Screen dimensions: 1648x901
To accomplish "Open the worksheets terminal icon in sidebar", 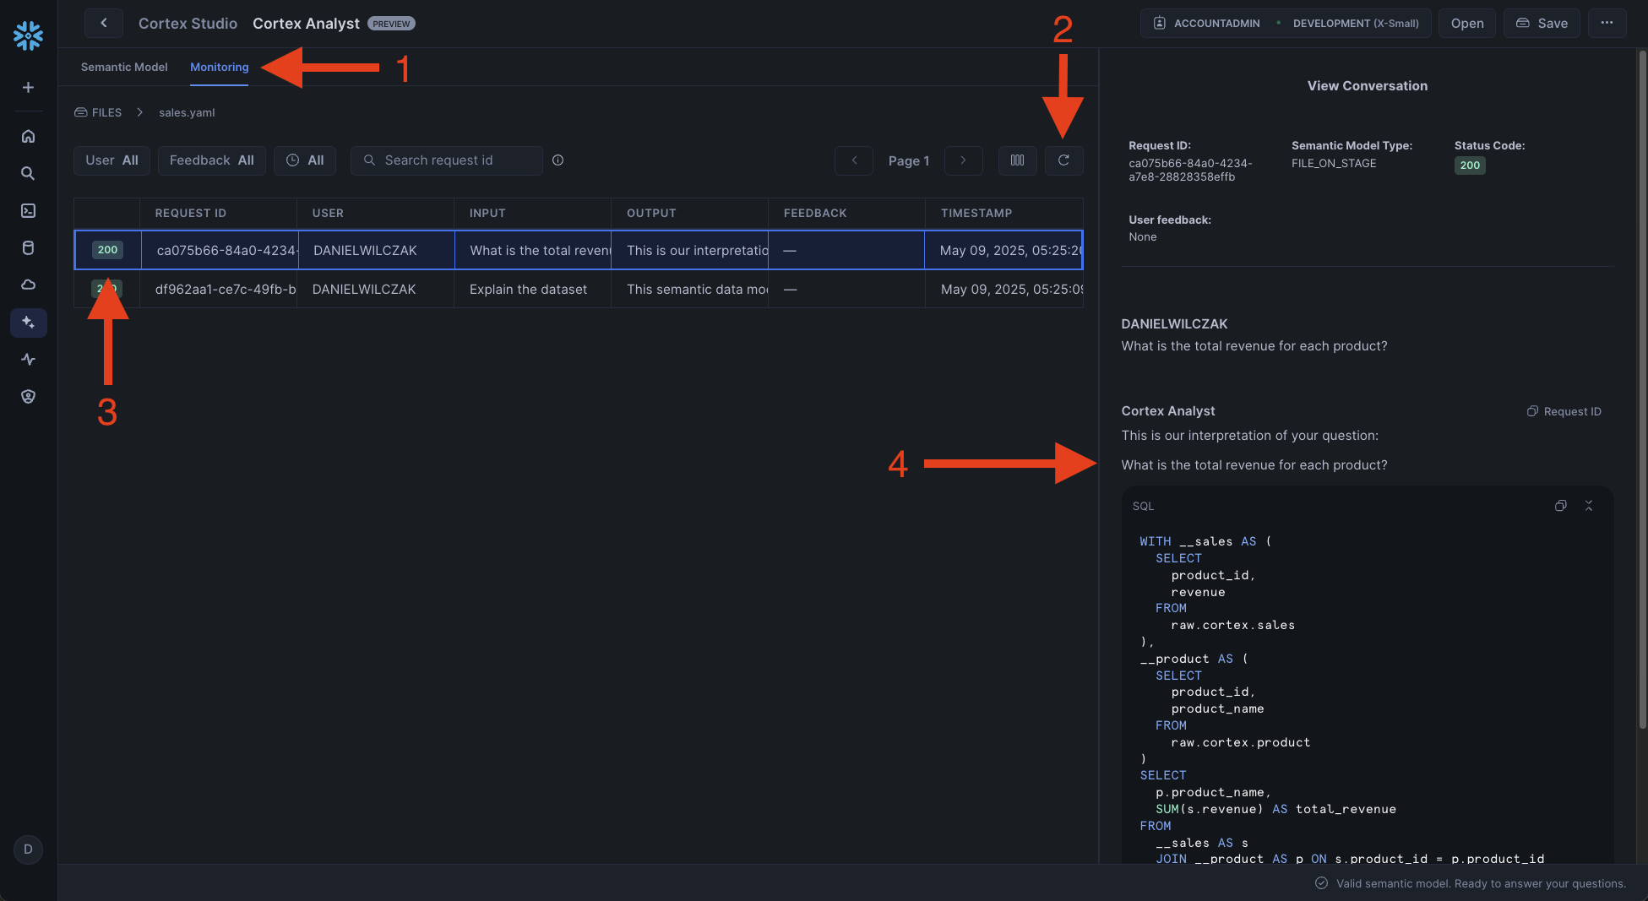I will [28, 210].
